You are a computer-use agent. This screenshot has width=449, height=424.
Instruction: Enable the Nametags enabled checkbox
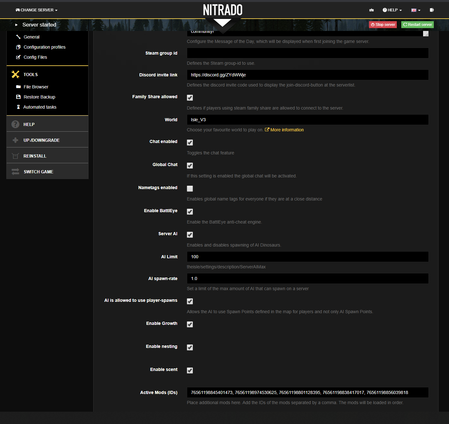tap(190, 189)
